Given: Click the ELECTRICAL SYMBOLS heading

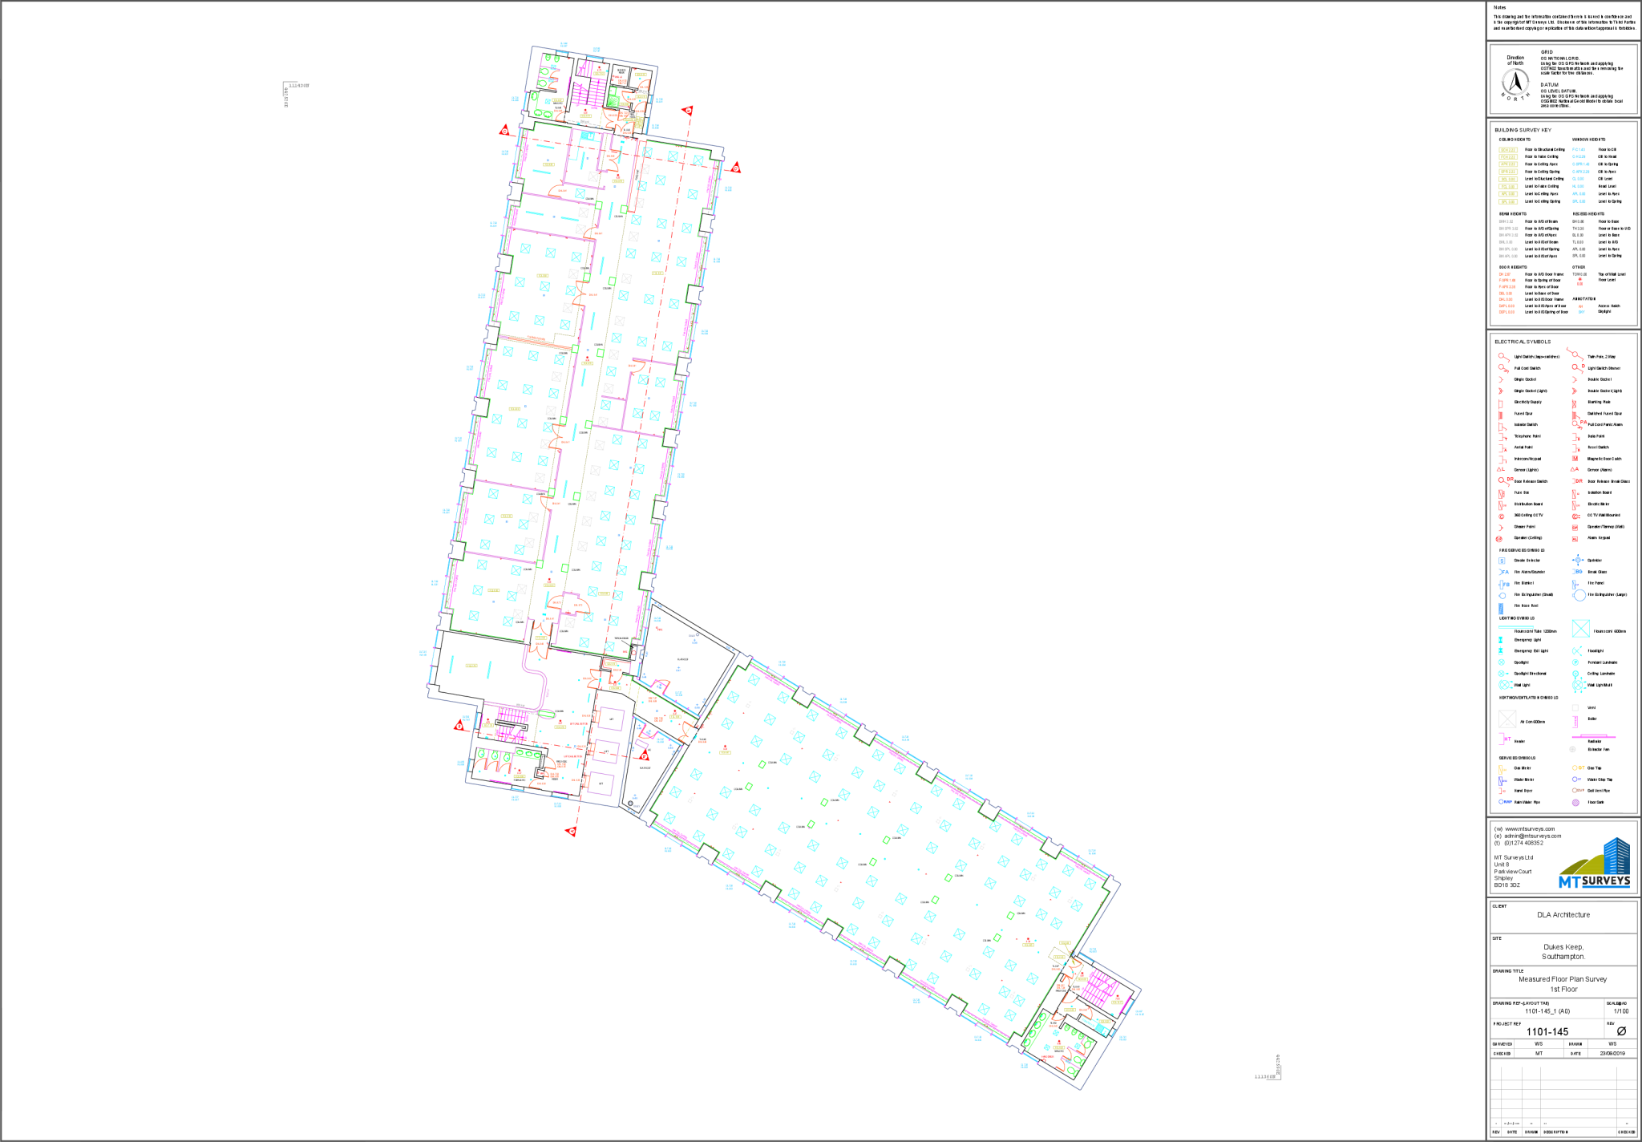Looking at the screenshot, I should pyautogui.click(x=1523, y=342).
